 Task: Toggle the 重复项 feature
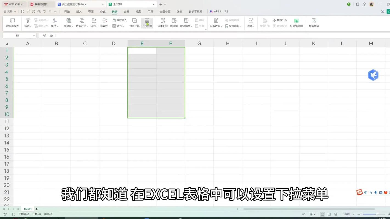(x=68, y=22)
